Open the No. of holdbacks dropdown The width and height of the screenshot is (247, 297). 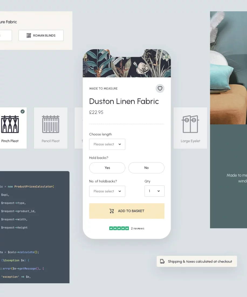pos(107,191)
